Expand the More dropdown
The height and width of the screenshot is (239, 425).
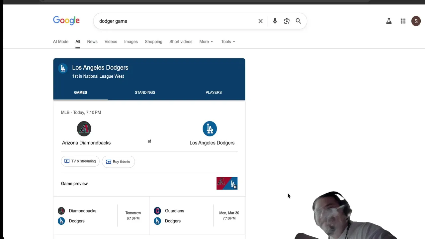tap(206, 42)
